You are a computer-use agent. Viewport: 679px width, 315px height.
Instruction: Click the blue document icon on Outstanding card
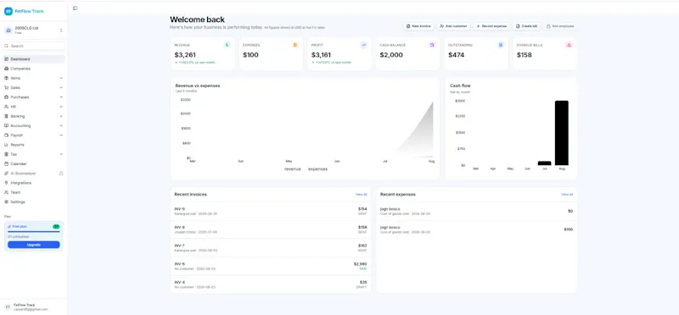point(501,45)
